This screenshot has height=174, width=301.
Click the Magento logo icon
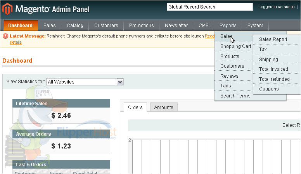[x=7, y=9]
